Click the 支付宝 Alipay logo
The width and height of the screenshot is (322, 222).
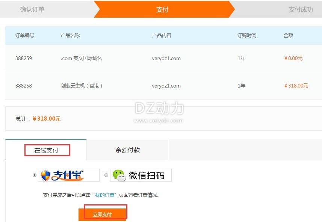[69, 175]
